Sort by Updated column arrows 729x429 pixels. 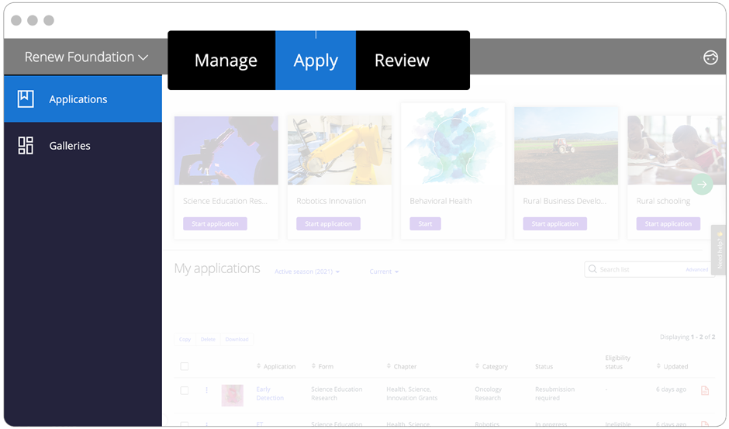(658, 366)
